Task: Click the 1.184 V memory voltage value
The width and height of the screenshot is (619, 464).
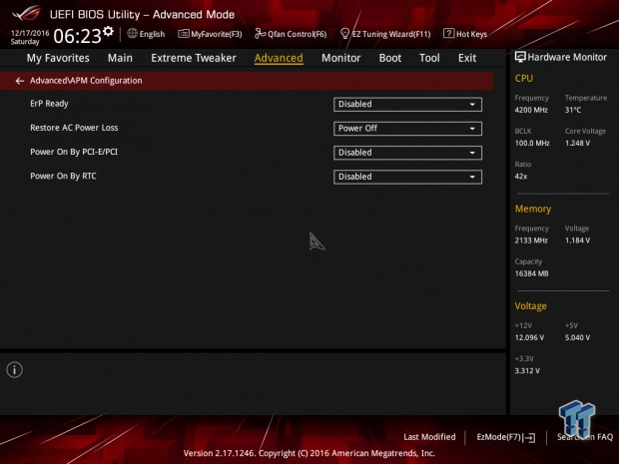Action: click(x=577, y=240)
